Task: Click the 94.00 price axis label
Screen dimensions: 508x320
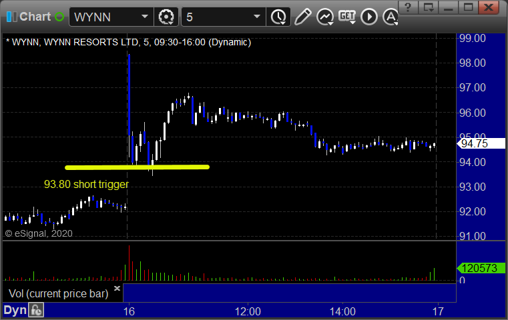Action: 473,162
